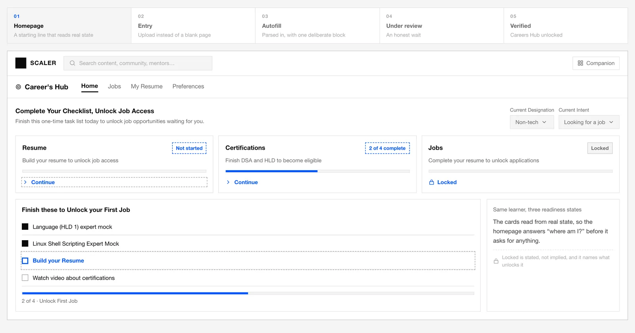Screen dimensions: 635x333
Task: Click the Companion button
Action: click(x=596, y=63)
